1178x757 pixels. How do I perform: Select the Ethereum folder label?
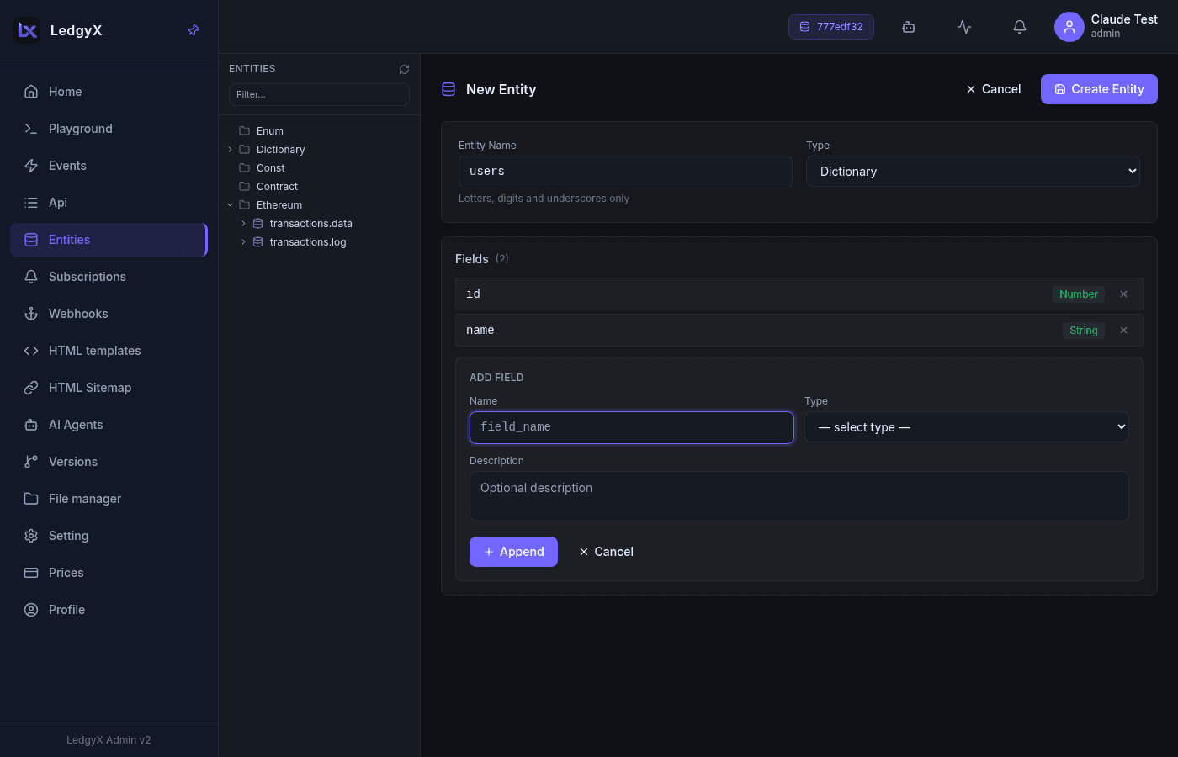pos(279,205)
